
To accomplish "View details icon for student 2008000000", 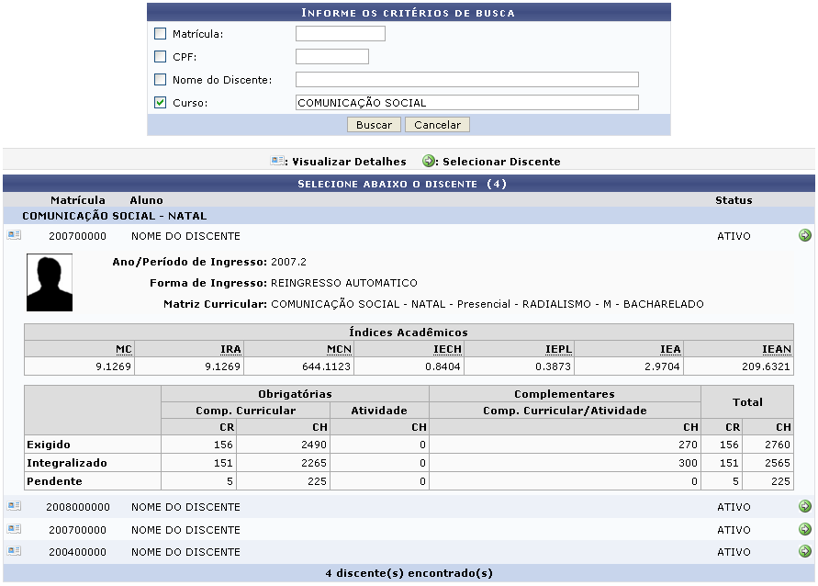I will coord(14,506).
